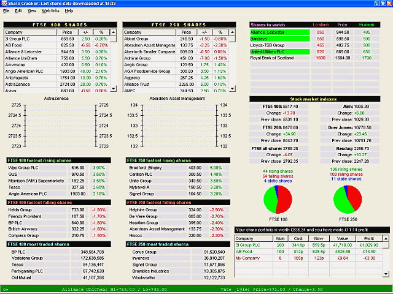Viewport: 393px width, 294px height.
Task: Click United Utilities PLC watch entry
Action: [280, 51]
